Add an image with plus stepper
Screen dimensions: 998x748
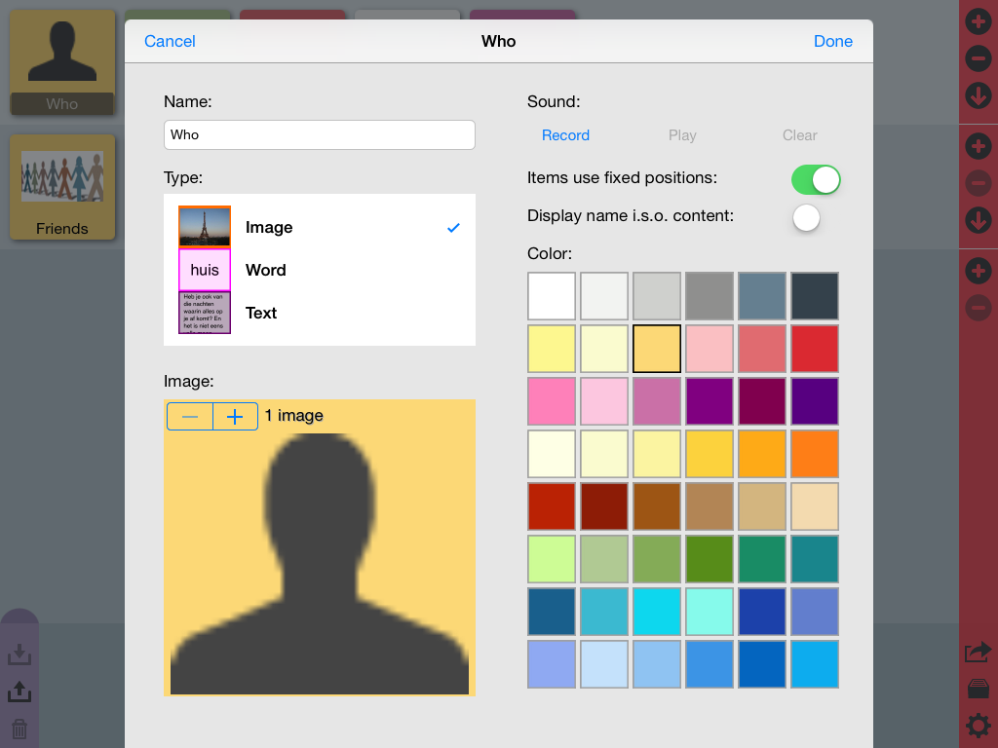235,417
